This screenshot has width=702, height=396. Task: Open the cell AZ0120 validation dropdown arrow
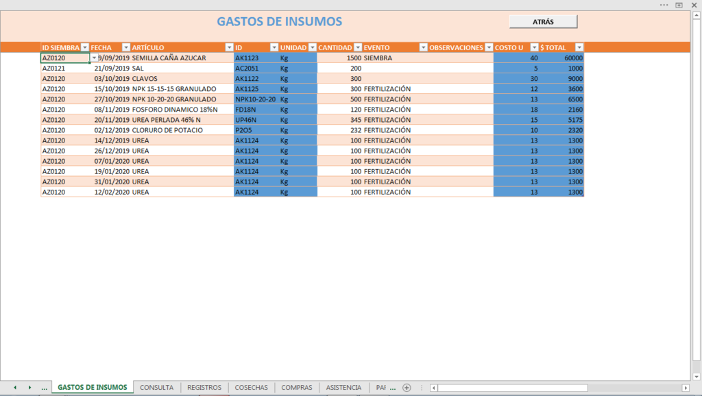tap(94, 58)
